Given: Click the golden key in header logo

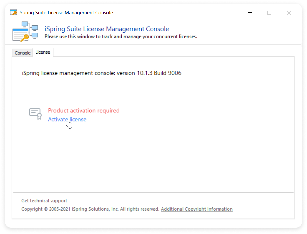Looking at the screenshot, I should 25,38.
